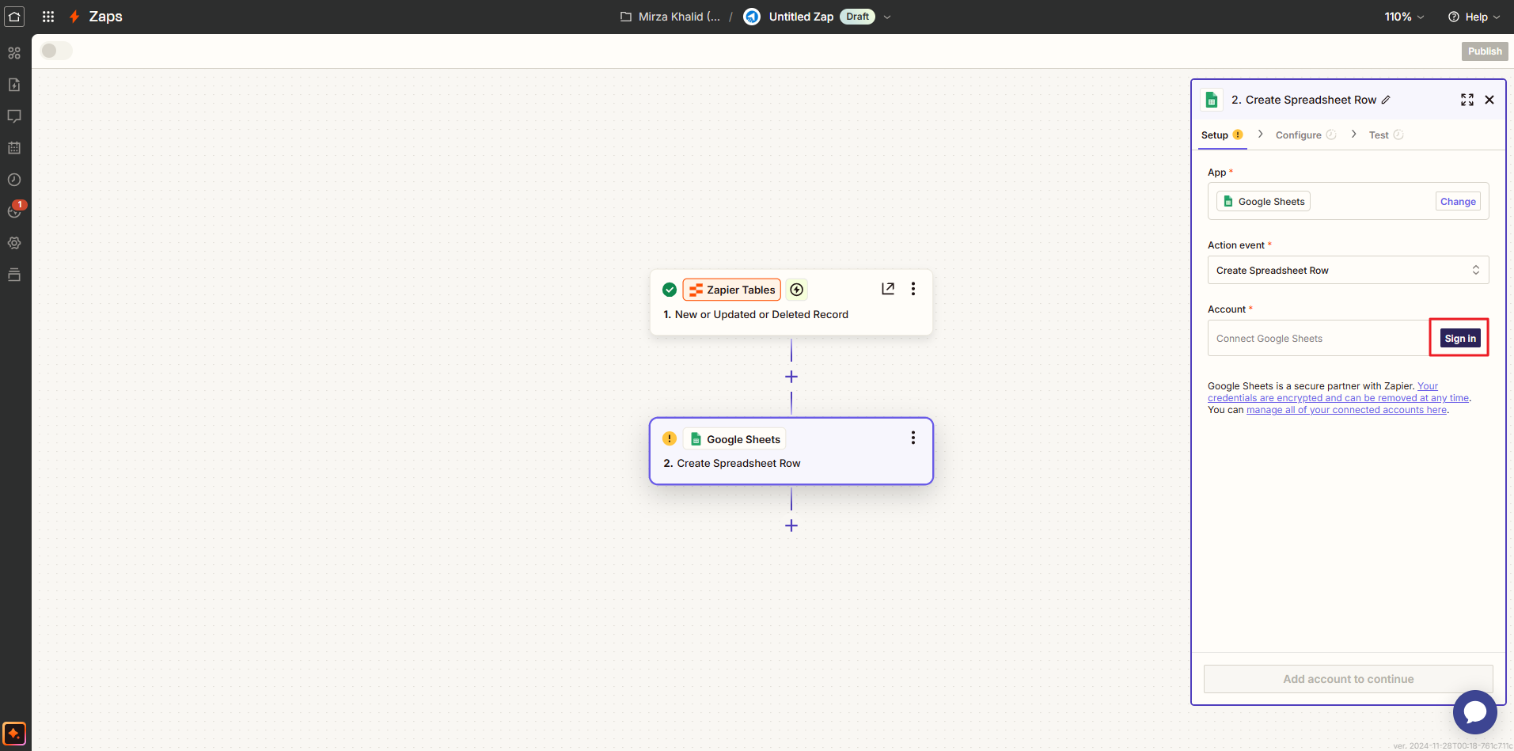This screenshot has height=751, width=1514.
Task: Open the external link icon on Zapier Tables step
Action: [x=888, y=289]
